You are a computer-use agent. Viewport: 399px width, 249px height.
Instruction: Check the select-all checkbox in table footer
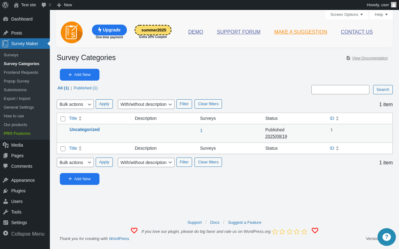[63, 149]
